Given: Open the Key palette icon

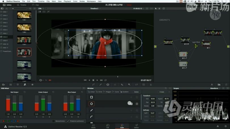Looking at the screenshot, I should tap(129, 85).
